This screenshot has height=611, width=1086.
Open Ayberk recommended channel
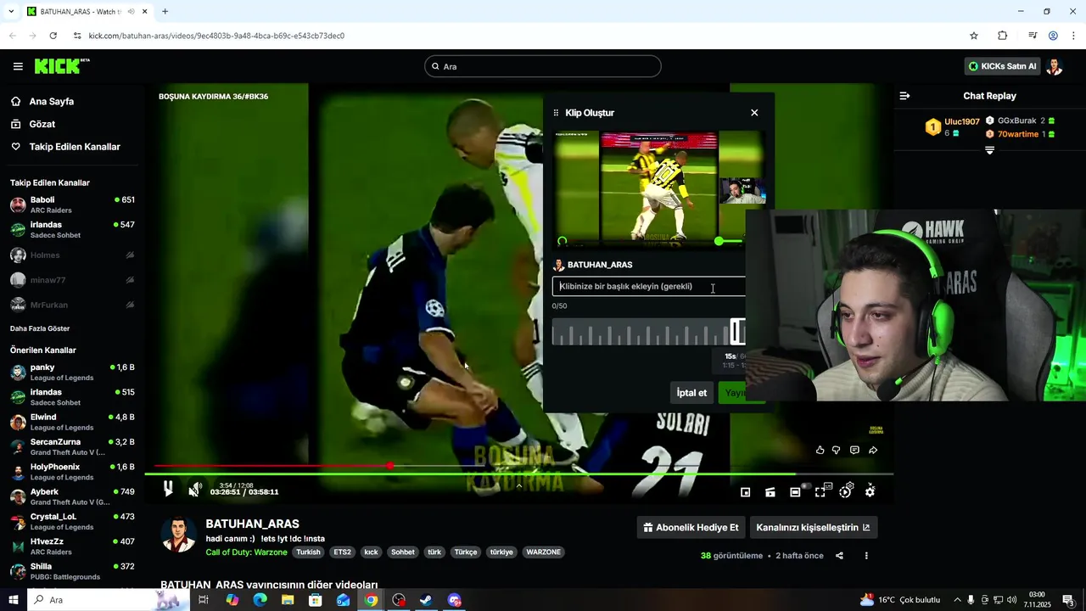click(x=72, y=496)
